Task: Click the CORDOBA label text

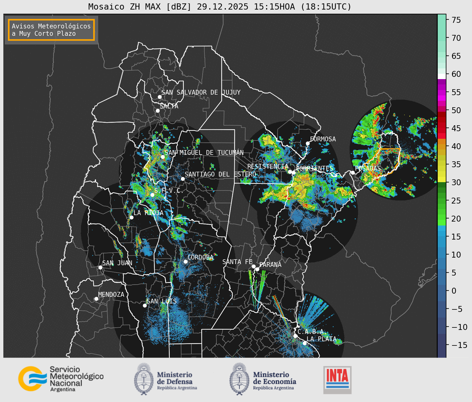Action: (200, 257)
